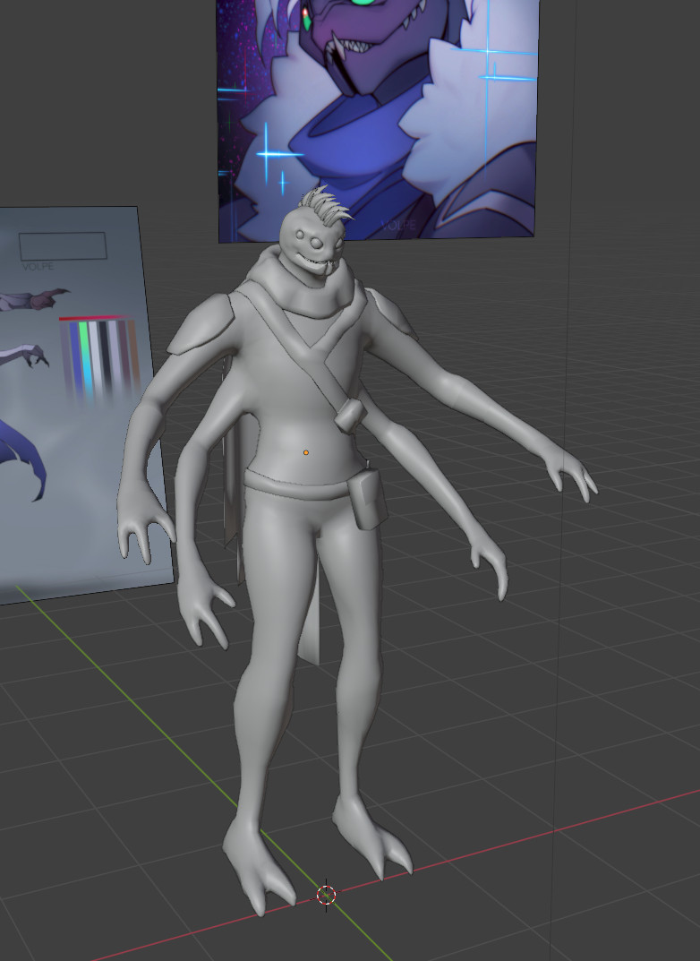Click the orange origin dot on the model
This screenshot has height=961, width=700.
pos(306,452)
